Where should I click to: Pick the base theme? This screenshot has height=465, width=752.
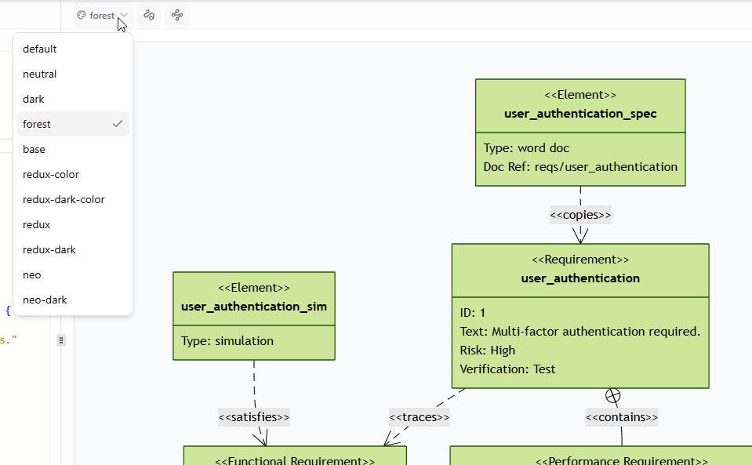coord(73,149)
